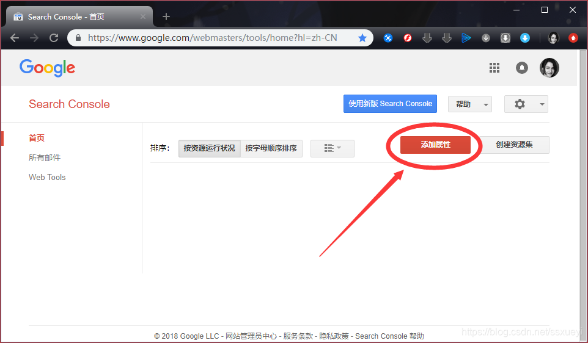Open the Google account avatar menu
Image resolution: width=588 pixels, height=343 pixels.
click(549, 68)
